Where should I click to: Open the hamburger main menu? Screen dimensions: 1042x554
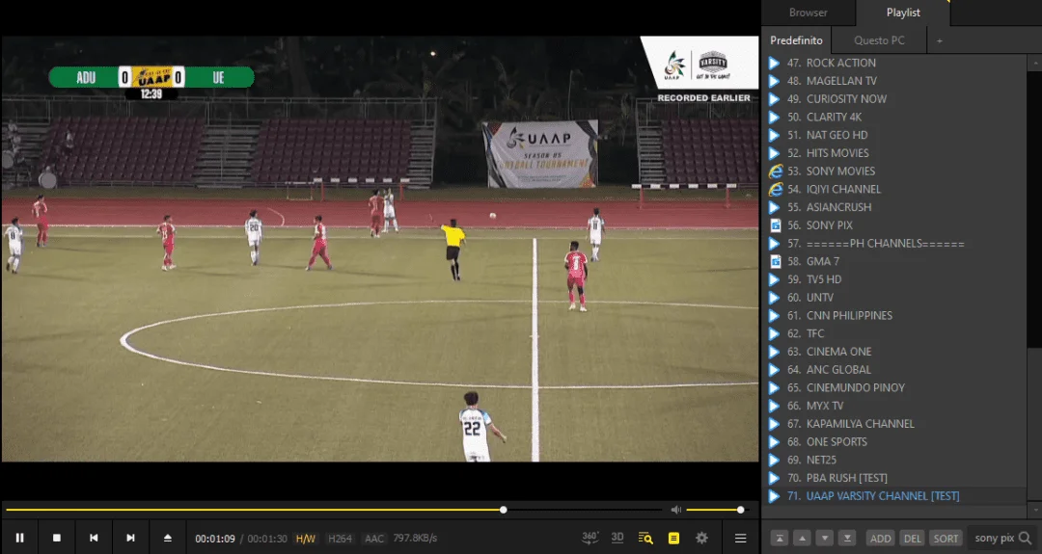coord(740,538)
